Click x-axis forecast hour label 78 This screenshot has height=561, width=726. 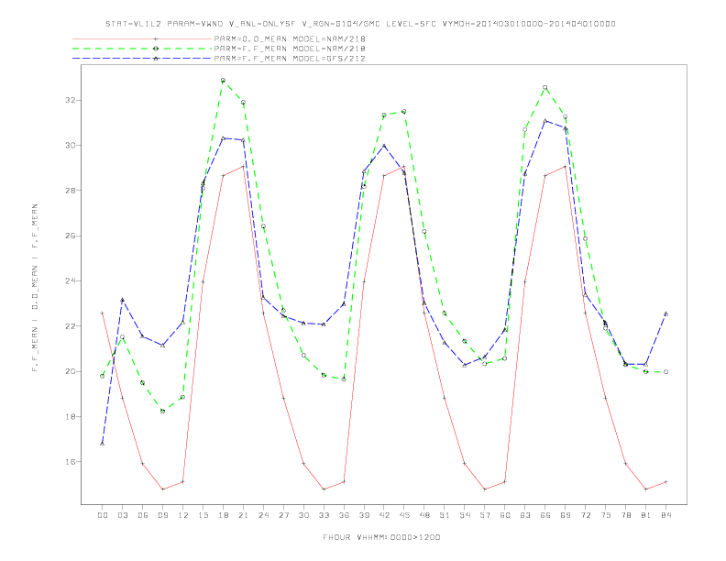pos(625,515)
